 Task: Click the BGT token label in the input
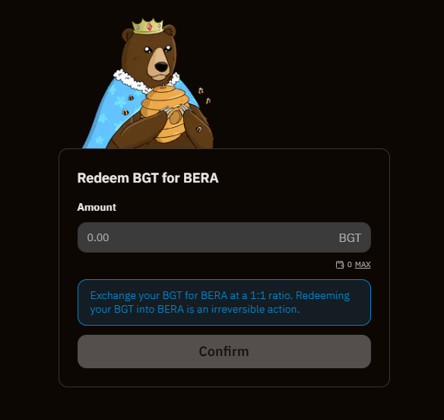(x=350, y=238)
